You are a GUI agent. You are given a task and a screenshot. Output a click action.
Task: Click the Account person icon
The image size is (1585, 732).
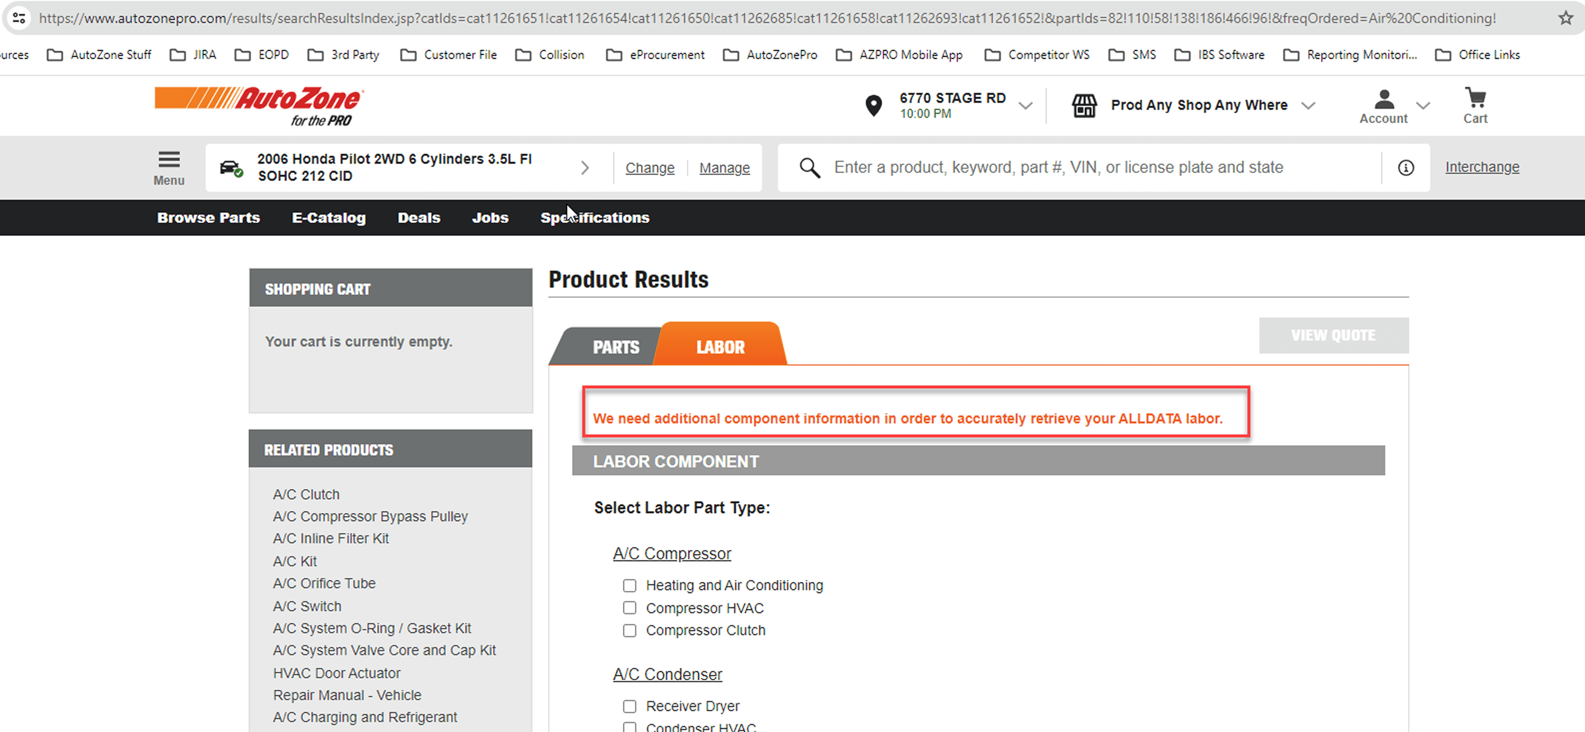1384,99
